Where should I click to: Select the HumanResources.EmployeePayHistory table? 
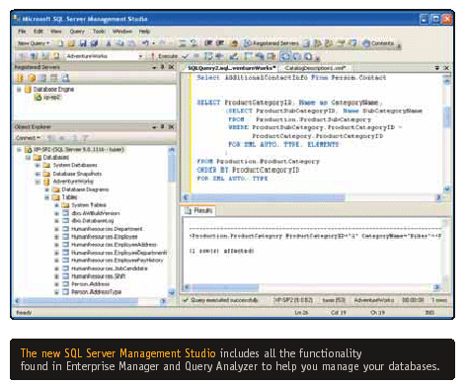coord(116,261)
